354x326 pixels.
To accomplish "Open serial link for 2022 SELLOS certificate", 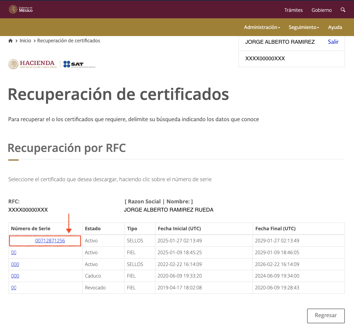I will [x=15, y=264].
